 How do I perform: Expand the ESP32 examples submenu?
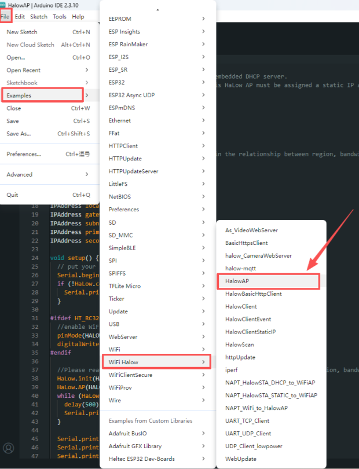(157, 82)
